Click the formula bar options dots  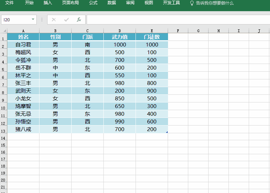42,20
